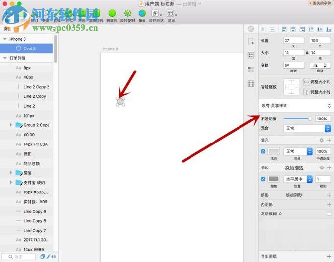Image resolution: width=334 pixels, height=262 pixels.
Task: Add export layer (导出图层) with plus
Action: tap(329, 256)
